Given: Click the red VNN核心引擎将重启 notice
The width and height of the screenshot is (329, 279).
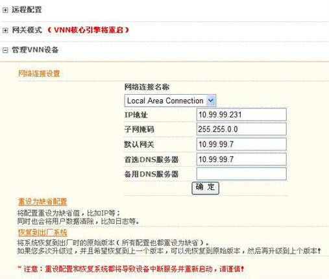Looking at the screenshot, I should click(x=88, y=30).
